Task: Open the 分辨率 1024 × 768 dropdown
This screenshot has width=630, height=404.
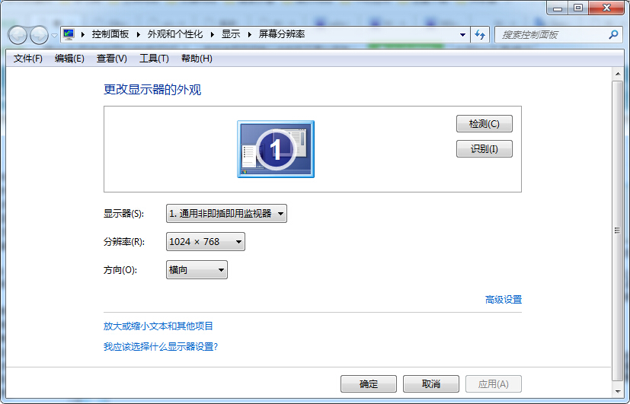Action: click(206, 242)
